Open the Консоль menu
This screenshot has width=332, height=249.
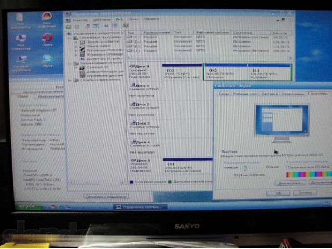coord(80,20)
